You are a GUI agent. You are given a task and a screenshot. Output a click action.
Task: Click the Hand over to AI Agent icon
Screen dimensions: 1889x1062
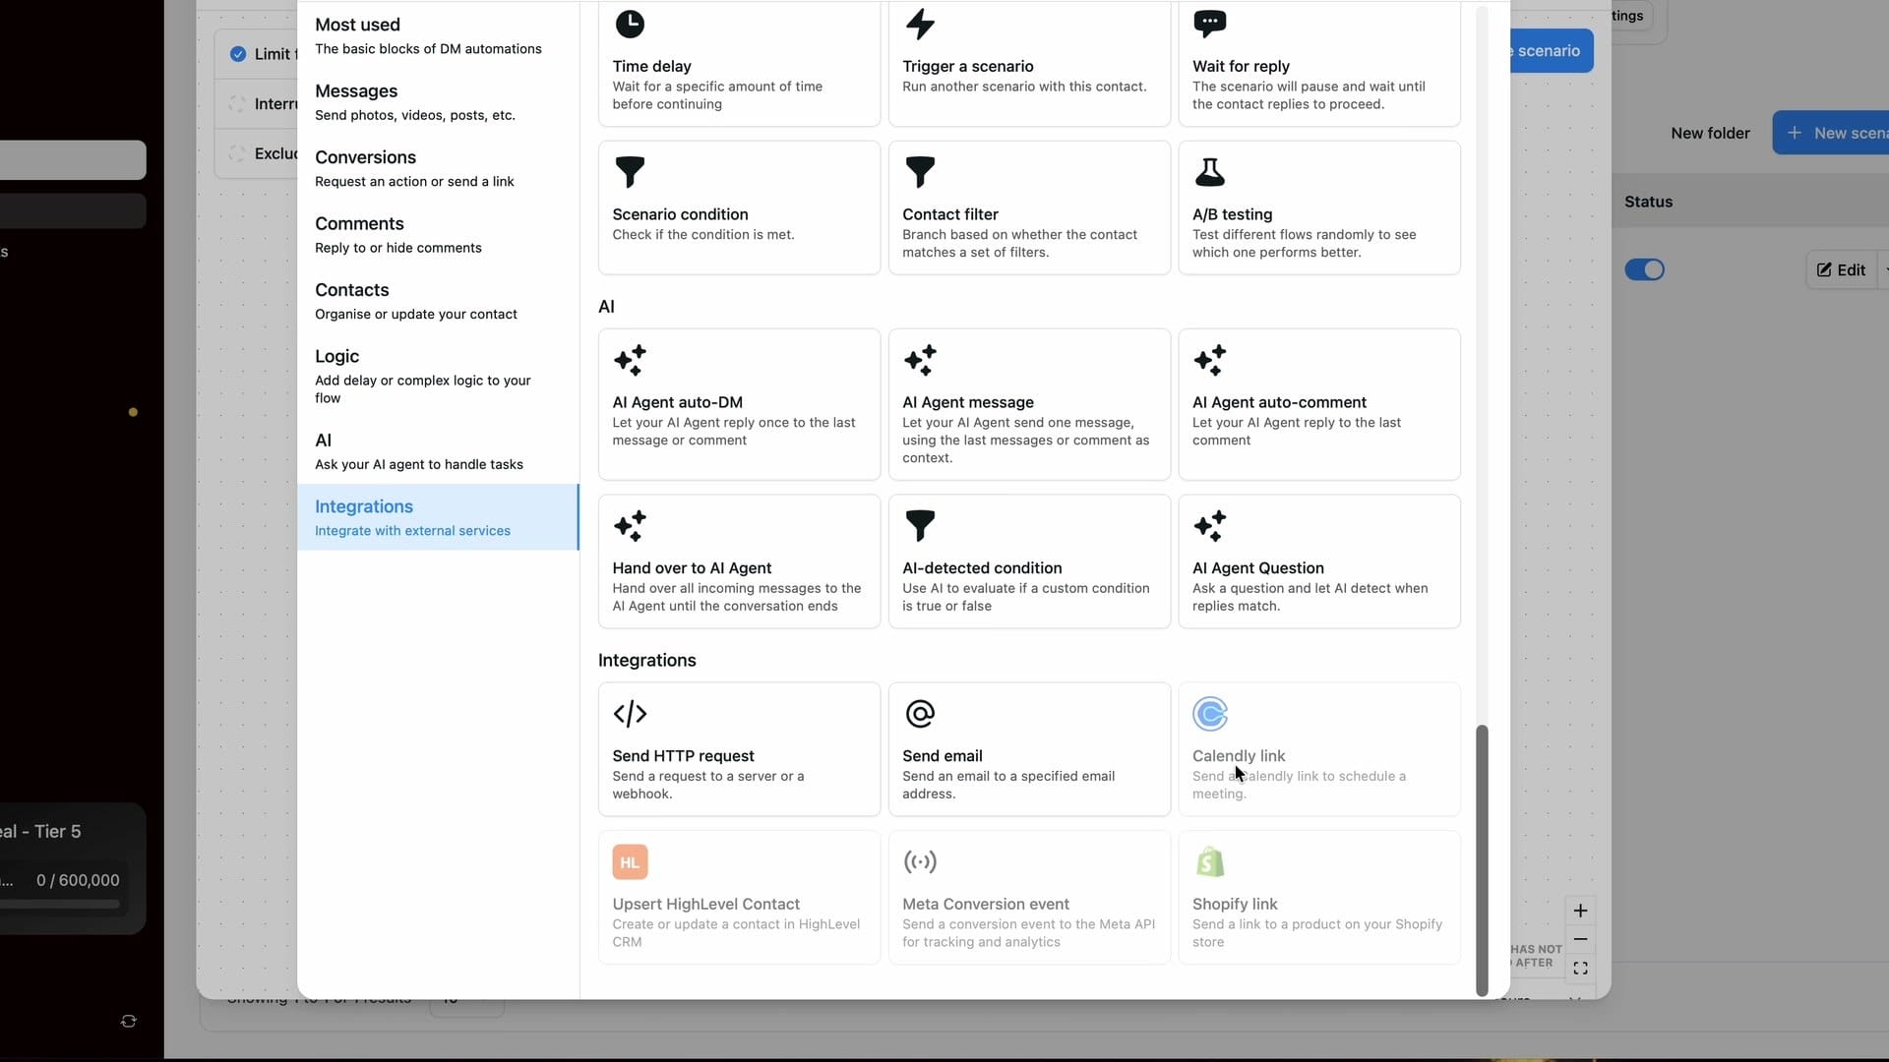tap(630, 526)
